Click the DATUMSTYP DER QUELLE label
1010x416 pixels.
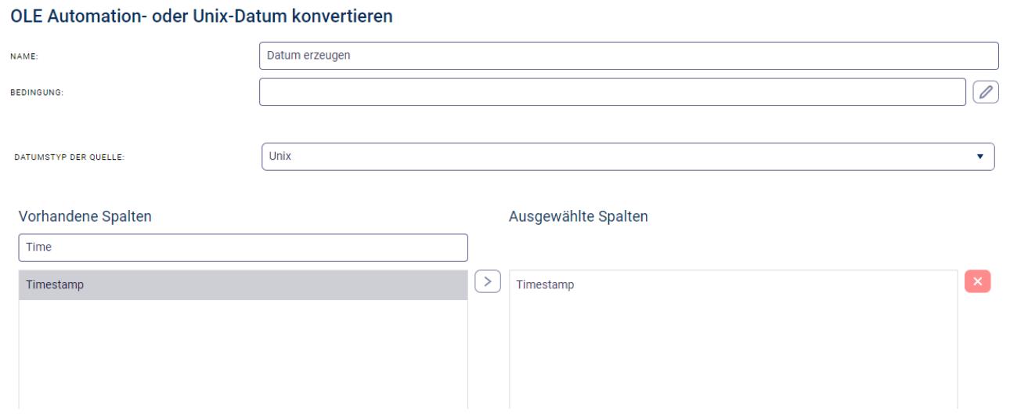coord(70,157)
